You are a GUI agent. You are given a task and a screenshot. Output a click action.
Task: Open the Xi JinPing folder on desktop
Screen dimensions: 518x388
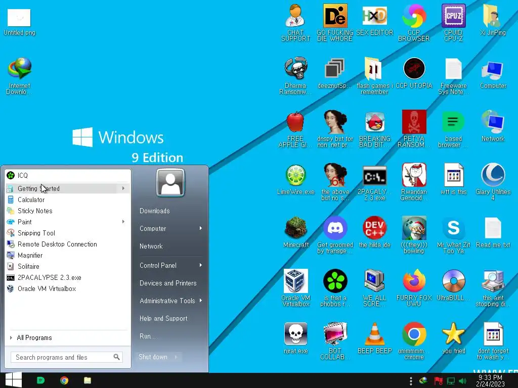[x=493, y=20]
